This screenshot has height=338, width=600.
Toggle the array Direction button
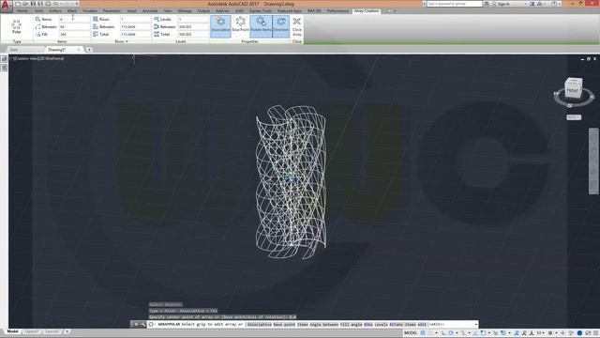(281, 25)
